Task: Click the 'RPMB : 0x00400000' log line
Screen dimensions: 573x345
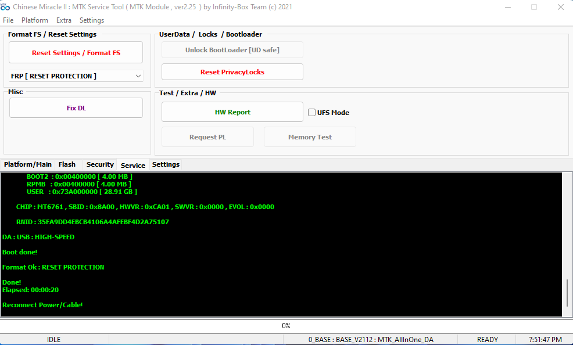Action: (x=79, y=184)
